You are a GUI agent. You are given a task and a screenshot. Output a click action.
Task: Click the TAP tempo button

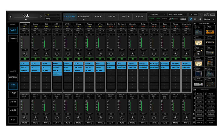pos(200,15)
